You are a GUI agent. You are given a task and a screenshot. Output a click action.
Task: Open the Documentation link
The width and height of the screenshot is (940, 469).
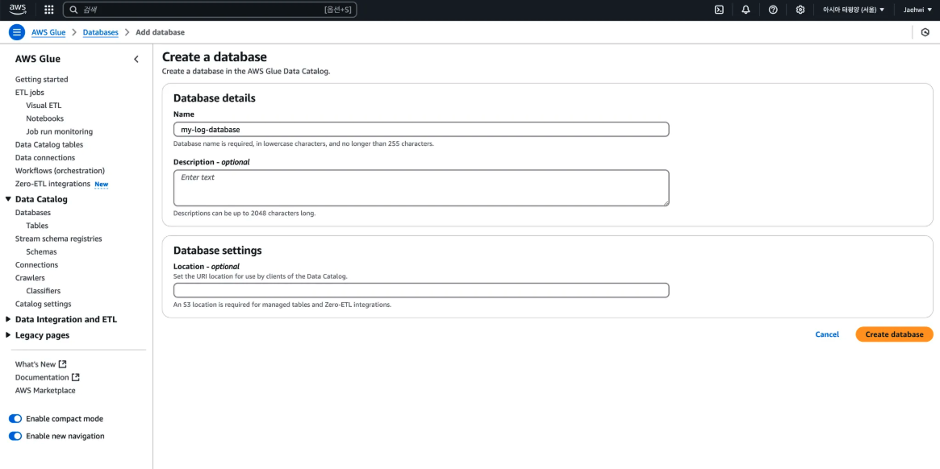pos(42,377)
